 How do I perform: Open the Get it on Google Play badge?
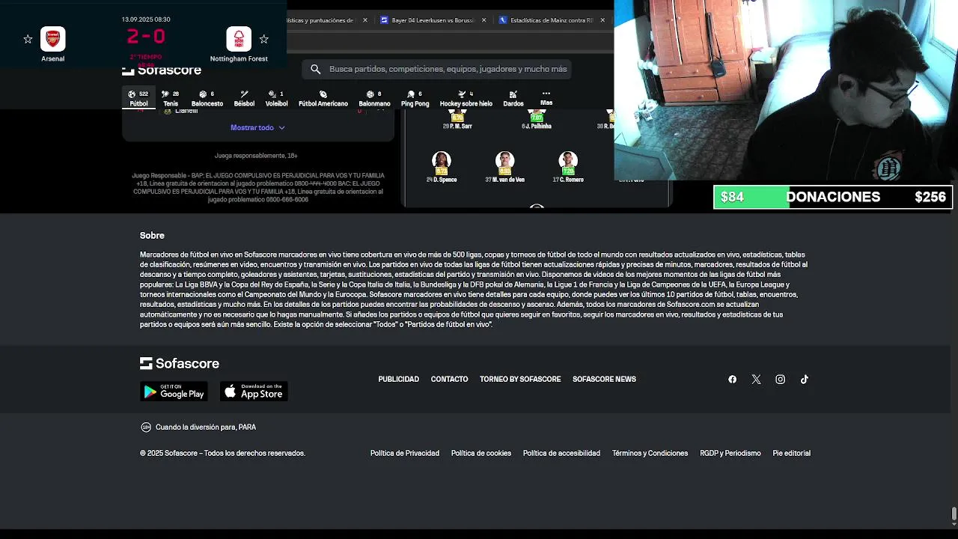point(174,392)
